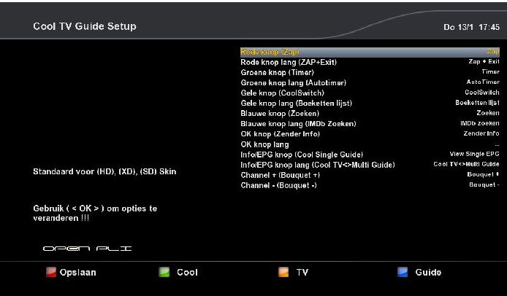This screenshot has width=507, height=296.
Task: Select OK knop (Zender Info) row
Action: point(370,134)
